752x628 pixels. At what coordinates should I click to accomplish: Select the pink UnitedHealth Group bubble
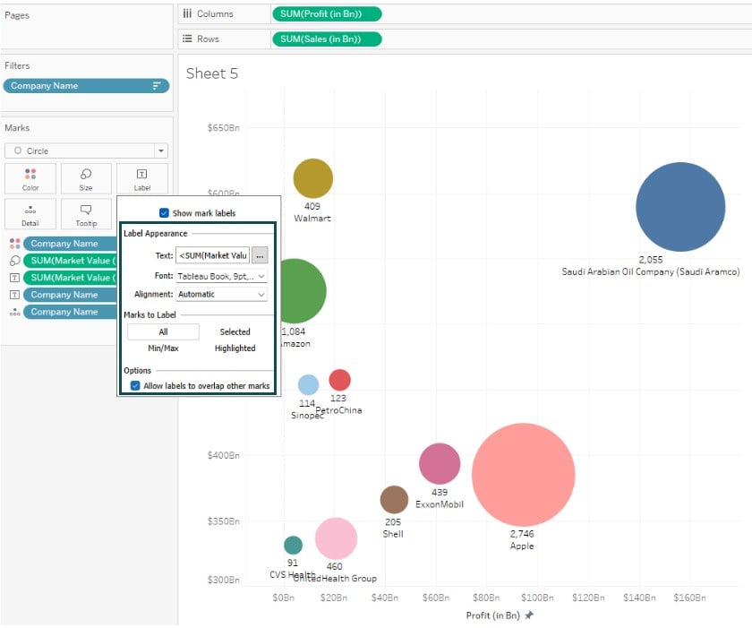tap(337, 538)
